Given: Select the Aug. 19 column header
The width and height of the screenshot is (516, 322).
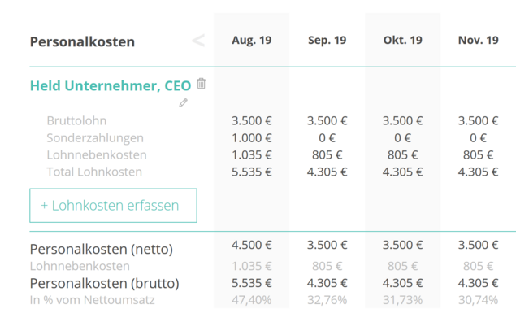Looking at the screenshot, I should pos(252,40).
